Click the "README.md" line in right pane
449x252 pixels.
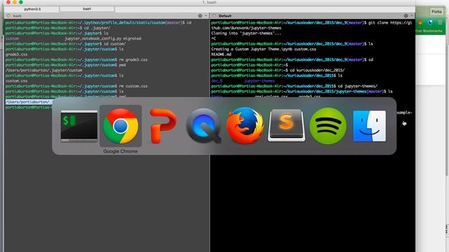221,55
